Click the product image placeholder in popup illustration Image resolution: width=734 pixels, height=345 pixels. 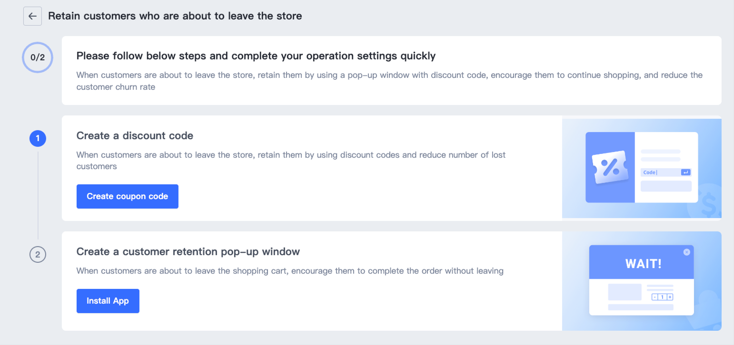click(x=625, y=292)
